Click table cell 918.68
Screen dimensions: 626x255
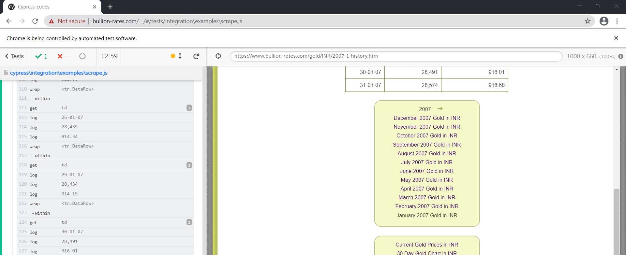pos(475,85)
